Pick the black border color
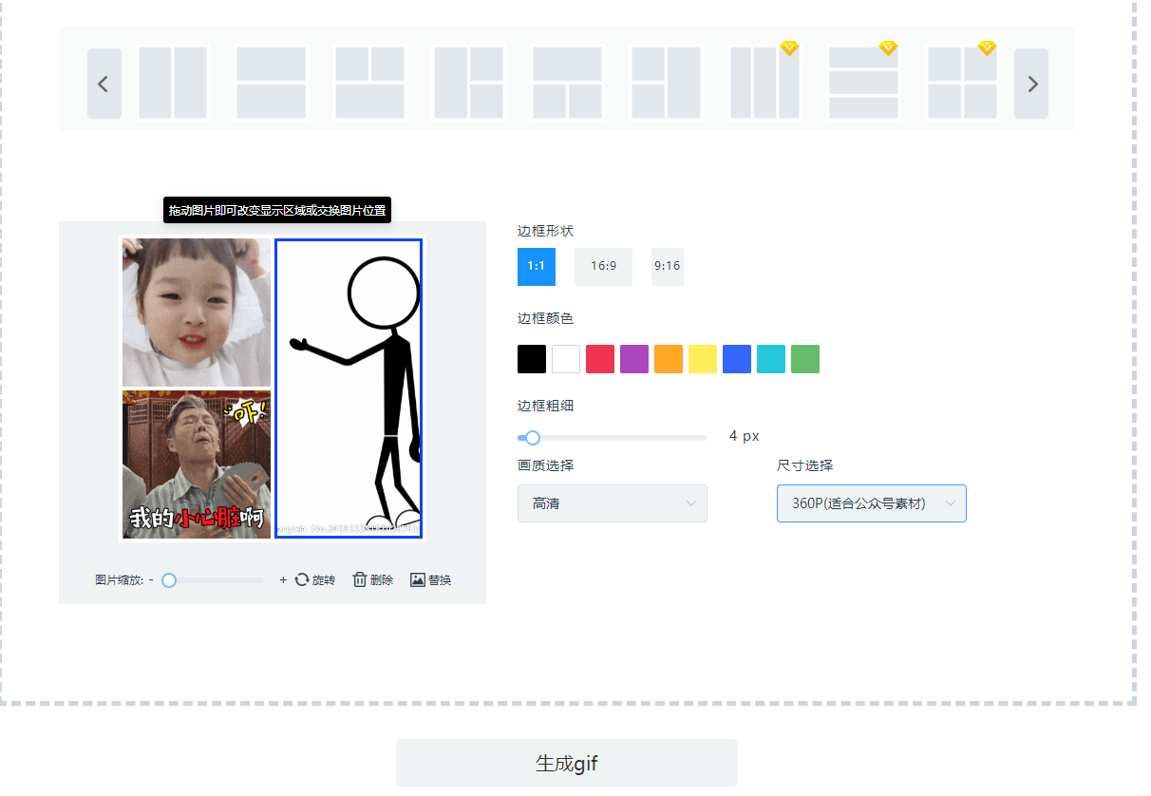Screen dimensions: 1151x796 [532, 359]
